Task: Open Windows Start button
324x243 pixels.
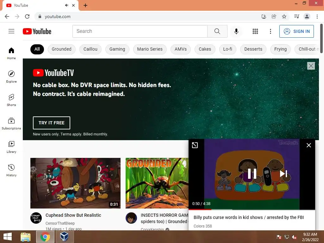Action: pos(8,237)
